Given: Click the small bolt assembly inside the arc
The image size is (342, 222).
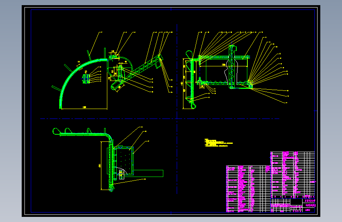Looking at the screenshot, I should point(86,79).
